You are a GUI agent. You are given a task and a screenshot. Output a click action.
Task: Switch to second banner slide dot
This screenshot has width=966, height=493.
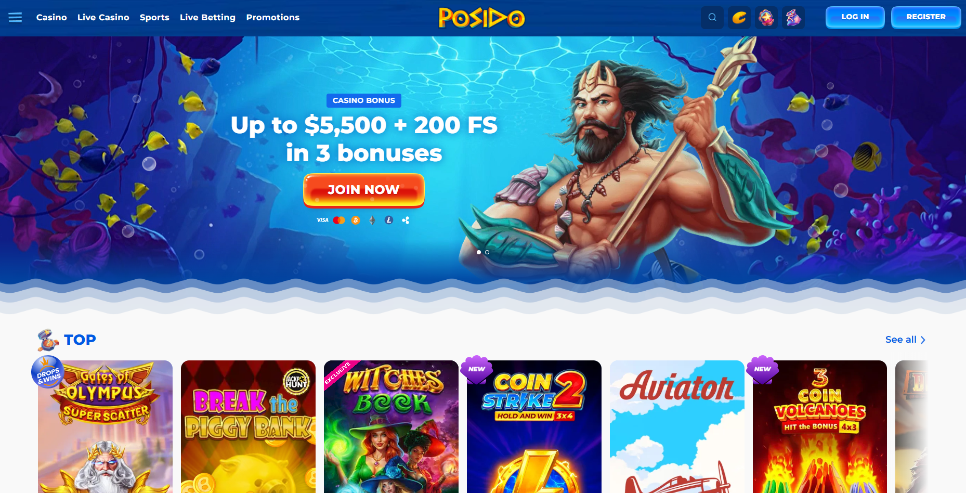pos(487,252)
